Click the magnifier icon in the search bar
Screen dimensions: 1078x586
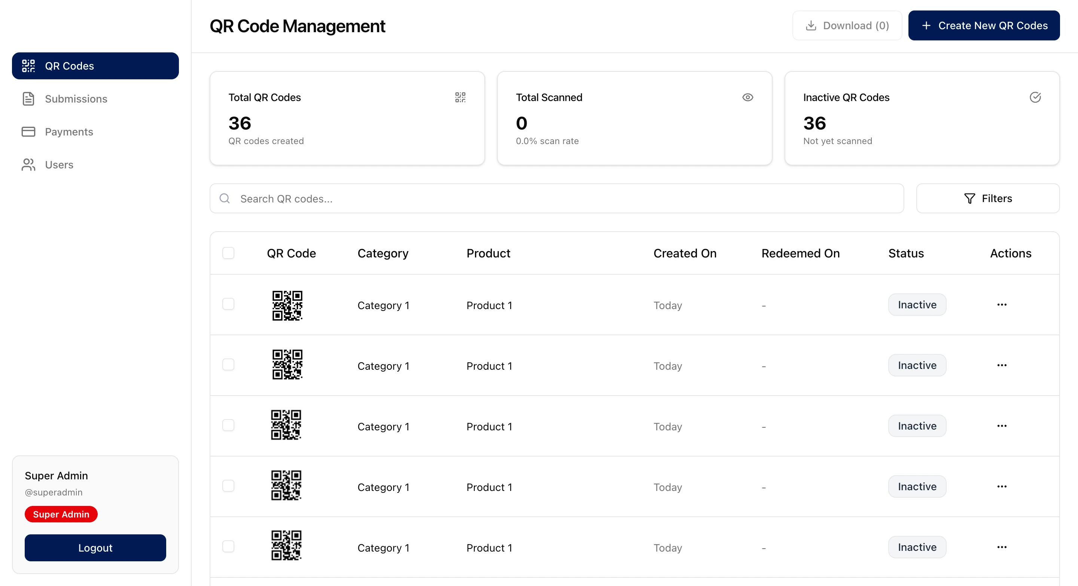224,198
